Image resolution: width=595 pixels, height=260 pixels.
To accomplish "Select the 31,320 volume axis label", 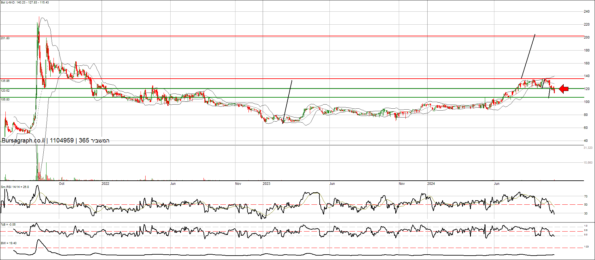I will pyautogui.click(x=588, y=148).
